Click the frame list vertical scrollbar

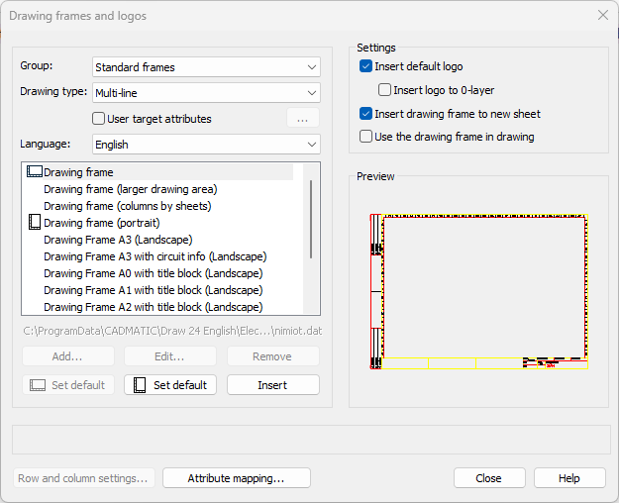click(x=311, y=204)
